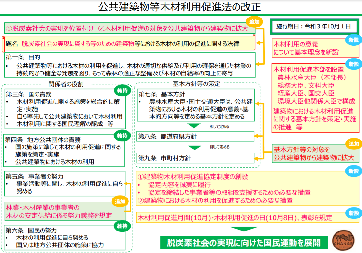Select the "第八条 都道府県方針" box
This screenshot has width=362, height=253.
point(196,137)
